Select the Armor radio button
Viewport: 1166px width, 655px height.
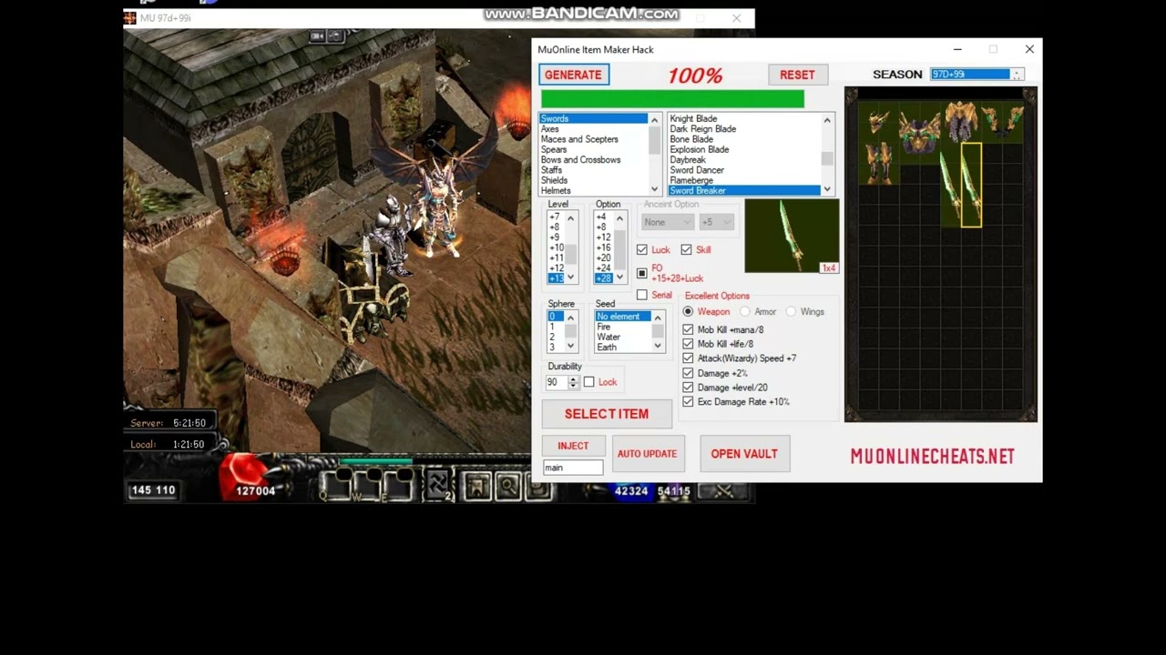click(x=745, y=311)
